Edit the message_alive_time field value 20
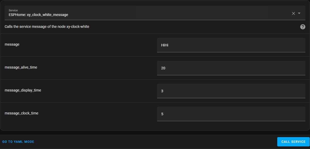The image size is (310, 149). 231,68
